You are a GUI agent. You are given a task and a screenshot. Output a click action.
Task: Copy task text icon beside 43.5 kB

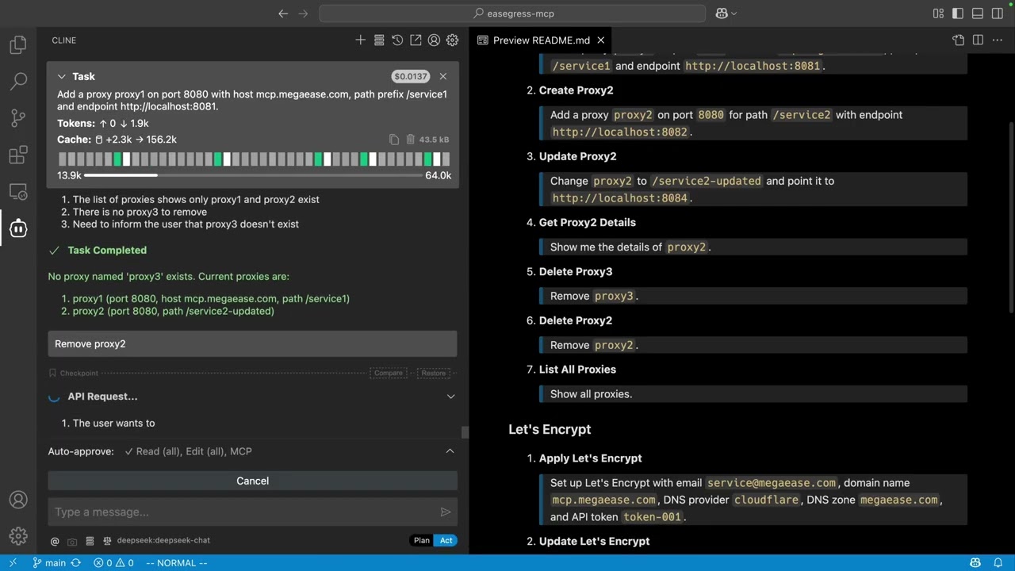(x=394, y=140)
